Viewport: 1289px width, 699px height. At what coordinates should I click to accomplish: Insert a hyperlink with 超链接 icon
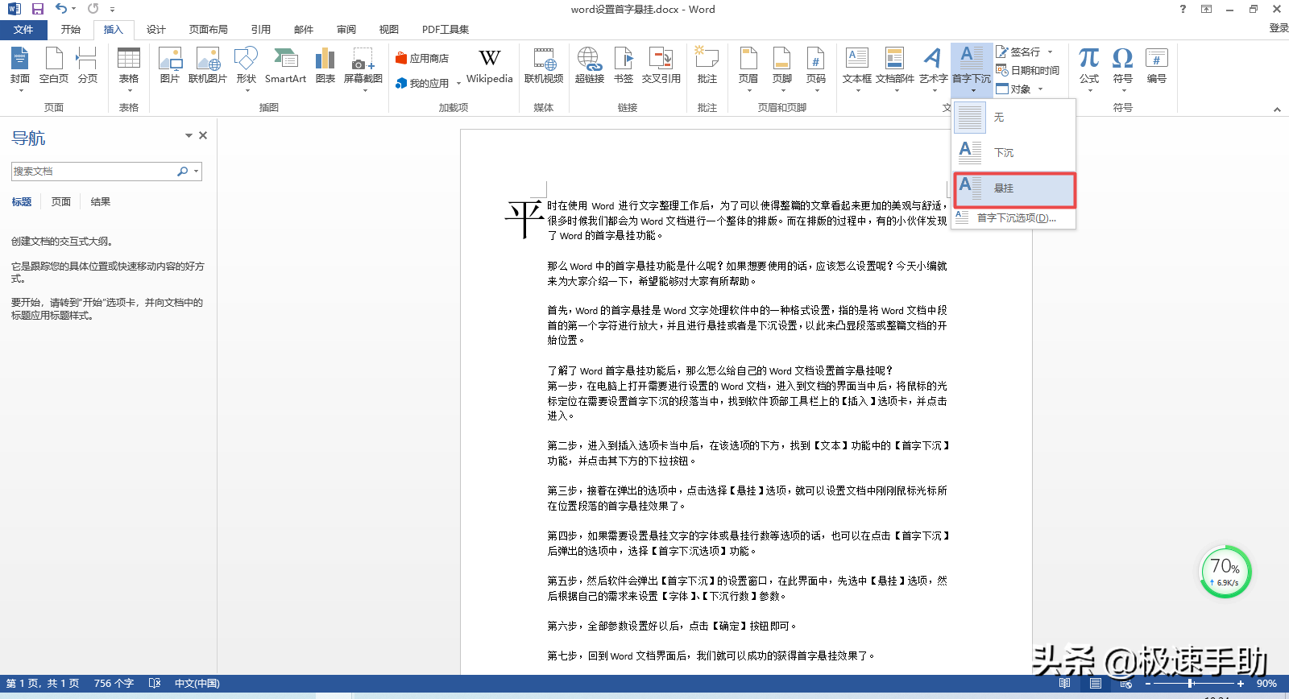589,65
